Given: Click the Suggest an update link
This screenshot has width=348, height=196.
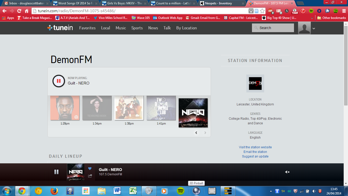Looking at the screenshot, I should (x=255, y=156).
